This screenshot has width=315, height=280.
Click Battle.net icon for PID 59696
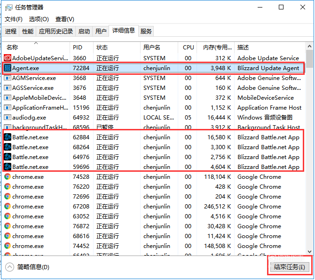[8, 167]
